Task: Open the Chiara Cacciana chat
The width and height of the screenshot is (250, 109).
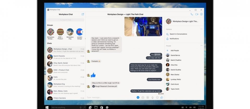Action: tap(66, 98)
